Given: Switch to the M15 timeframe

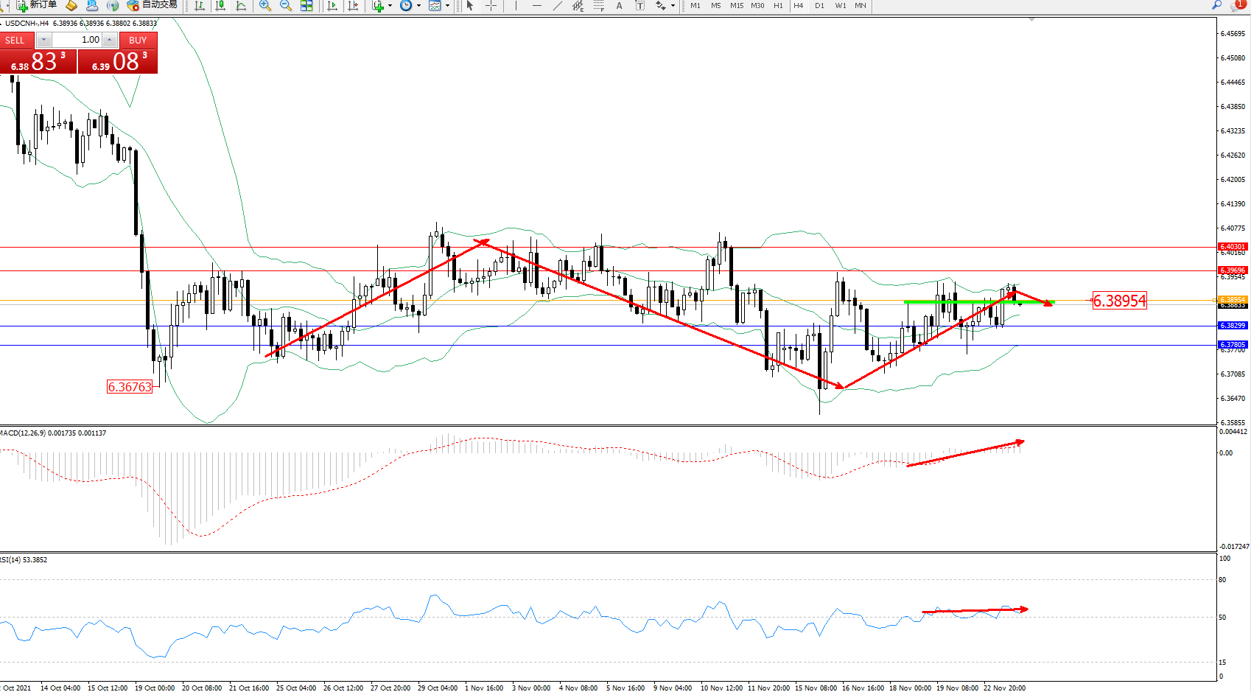Looking at the screenshot, I should (x=737, y=6).
